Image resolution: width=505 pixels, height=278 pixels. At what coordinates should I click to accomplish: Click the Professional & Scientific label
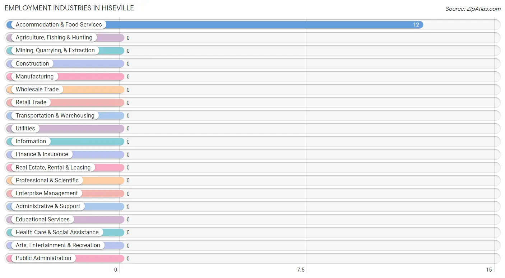click(x=47, y=181)
